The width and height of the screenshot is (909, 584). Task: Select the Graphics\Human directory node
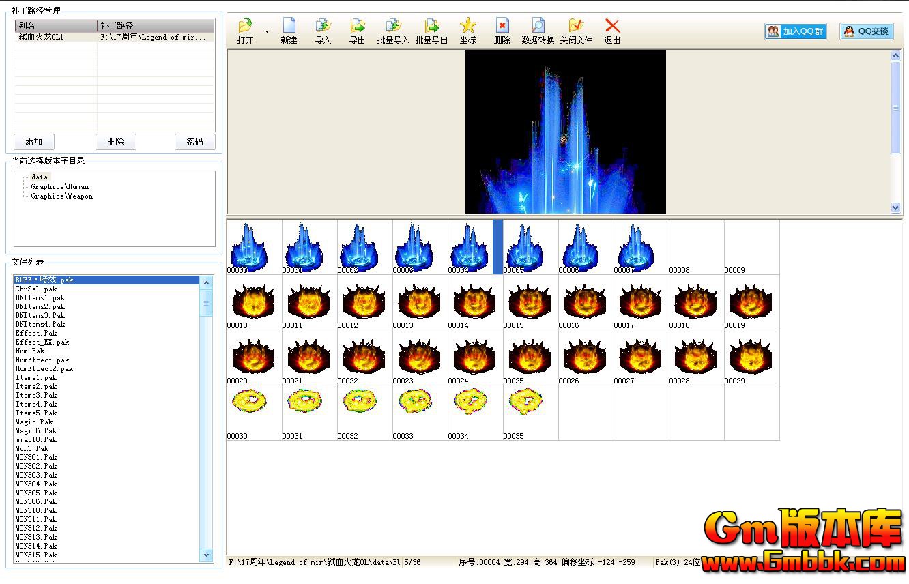click(x=59, y=186)
